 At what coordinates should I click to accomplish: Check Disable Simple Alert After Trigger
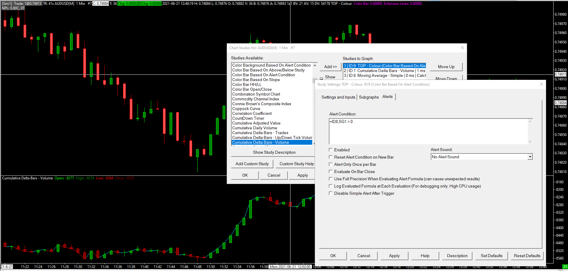(331, 193)
